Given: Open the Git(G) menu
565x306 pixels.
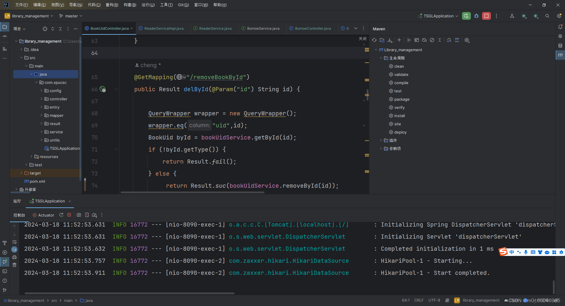Looking at the screenshot, I should point(183,5).
